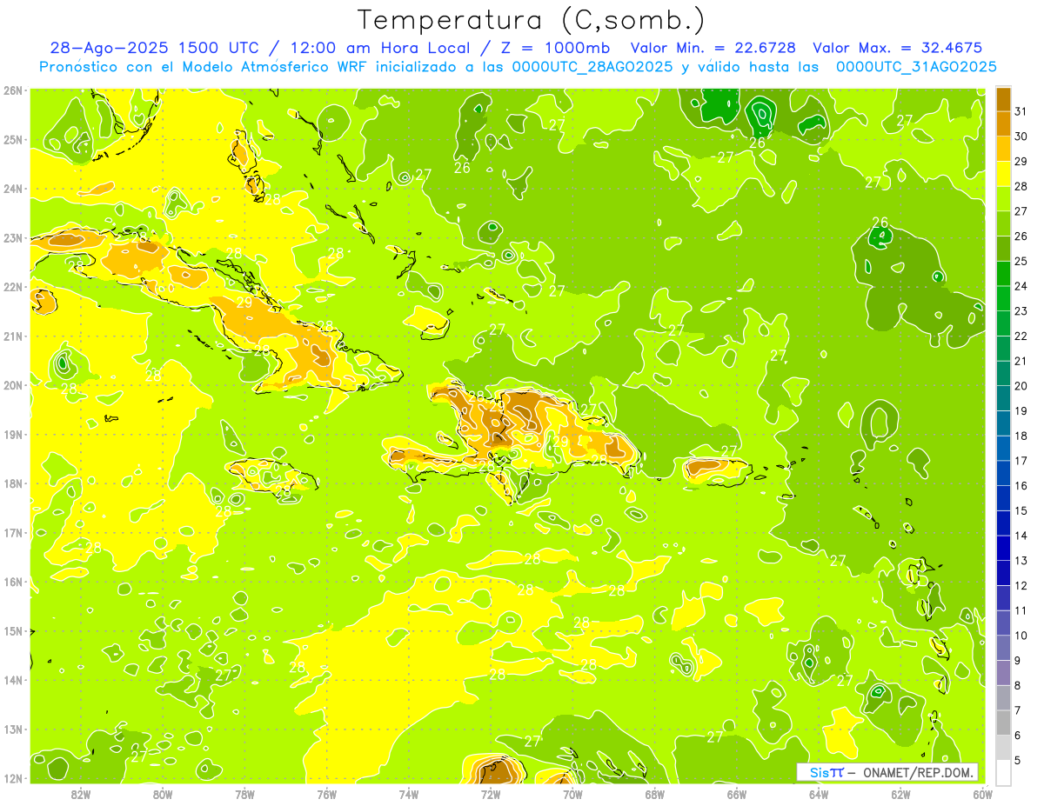Screen dimensions: 1044x806
Task: Pick the blue swatch between 16 and 17
Action: [x=1003, y=473]
